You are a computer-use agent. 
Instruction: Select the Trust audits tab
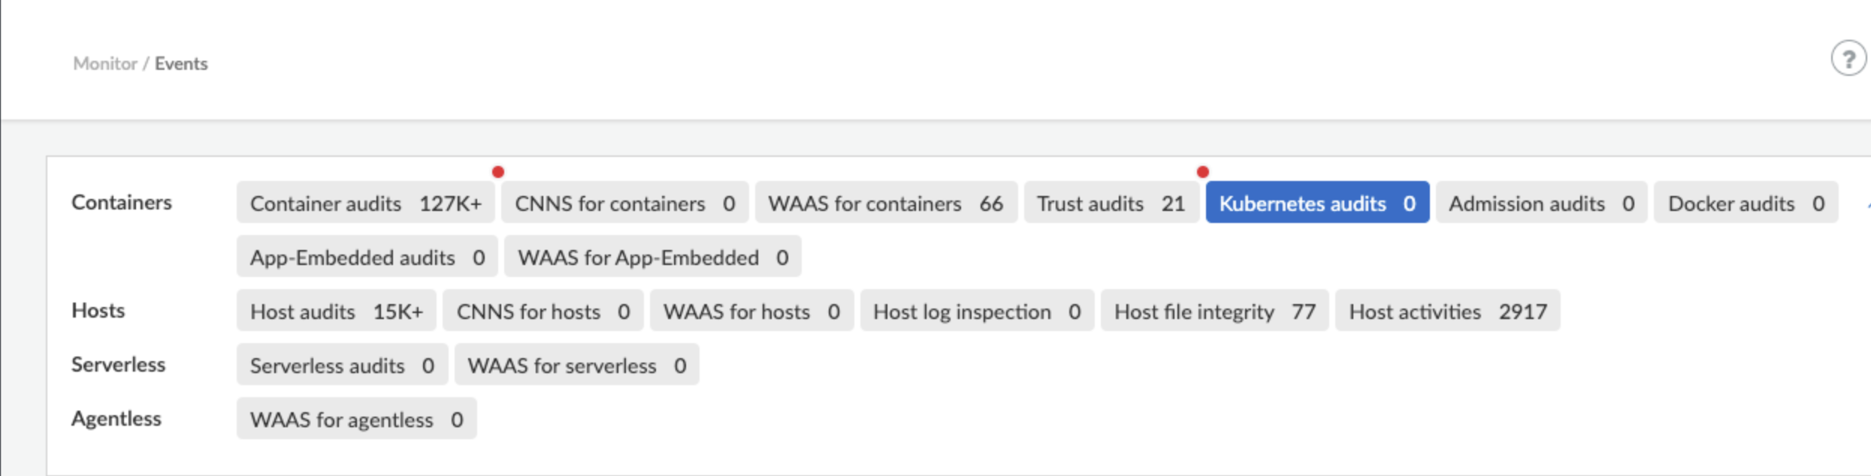(x=1111, y=203)
